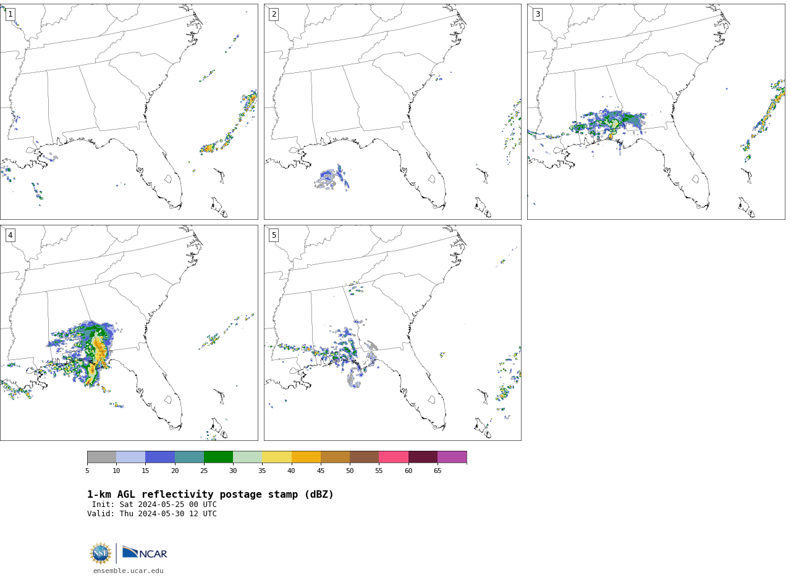Click the colorbar tick label 50
The image size is (791, 578).
[350, 471]
